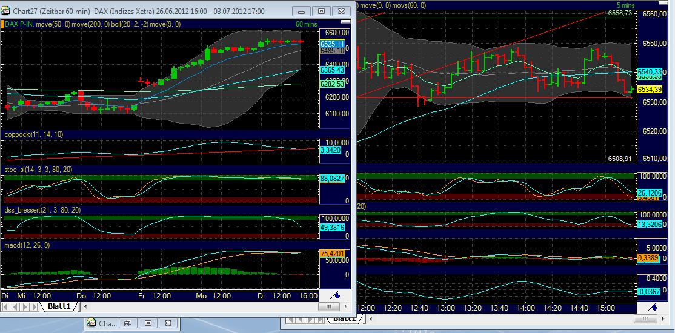Click the Chart27 horizontal scrollbar left arrow
The image size is (675, 333).
(85, 307)
